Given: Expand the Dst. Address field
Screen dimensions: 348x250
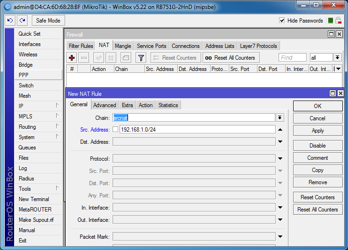Looking at the screenshot, I should tap(280, 141).
